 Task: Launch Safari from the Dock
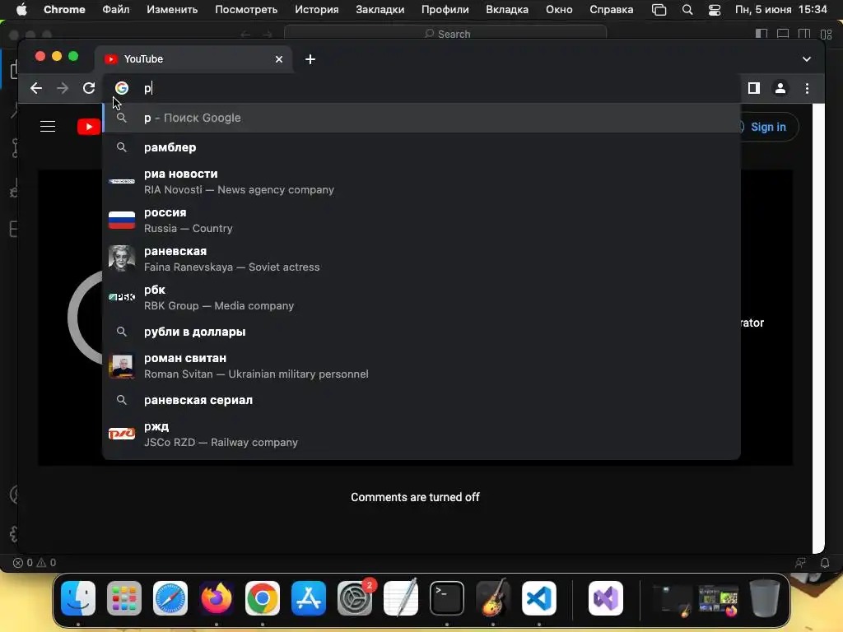[x=170, y=598]
